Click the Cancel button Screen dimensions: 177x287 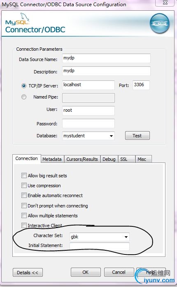click(119, 272)
